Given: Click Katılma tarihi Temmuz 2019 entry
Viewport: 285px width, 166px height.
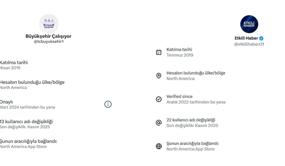Looking at the screenshot, I should coord(180,52).
